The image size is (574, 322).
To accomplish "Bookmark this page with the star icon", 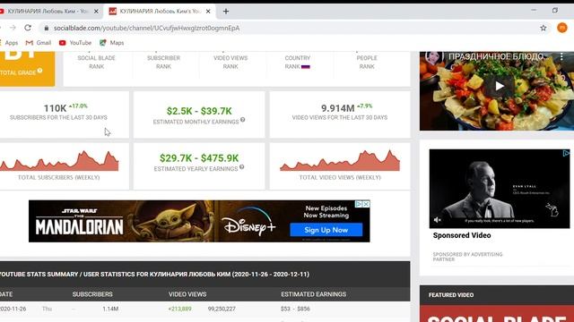I will pyautogui.click(x=544, y=28).
